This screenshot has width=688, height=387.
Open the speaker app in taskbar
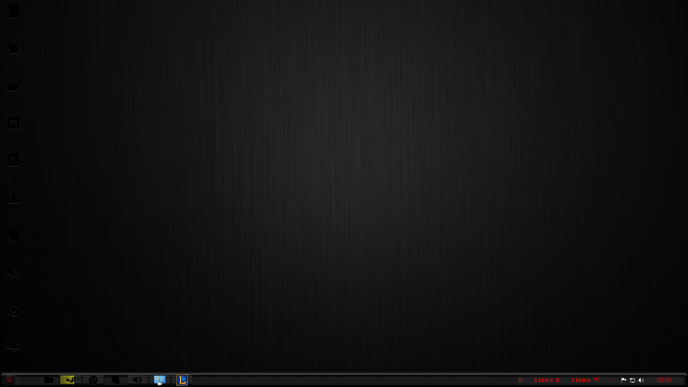click(x=137, y=380)
